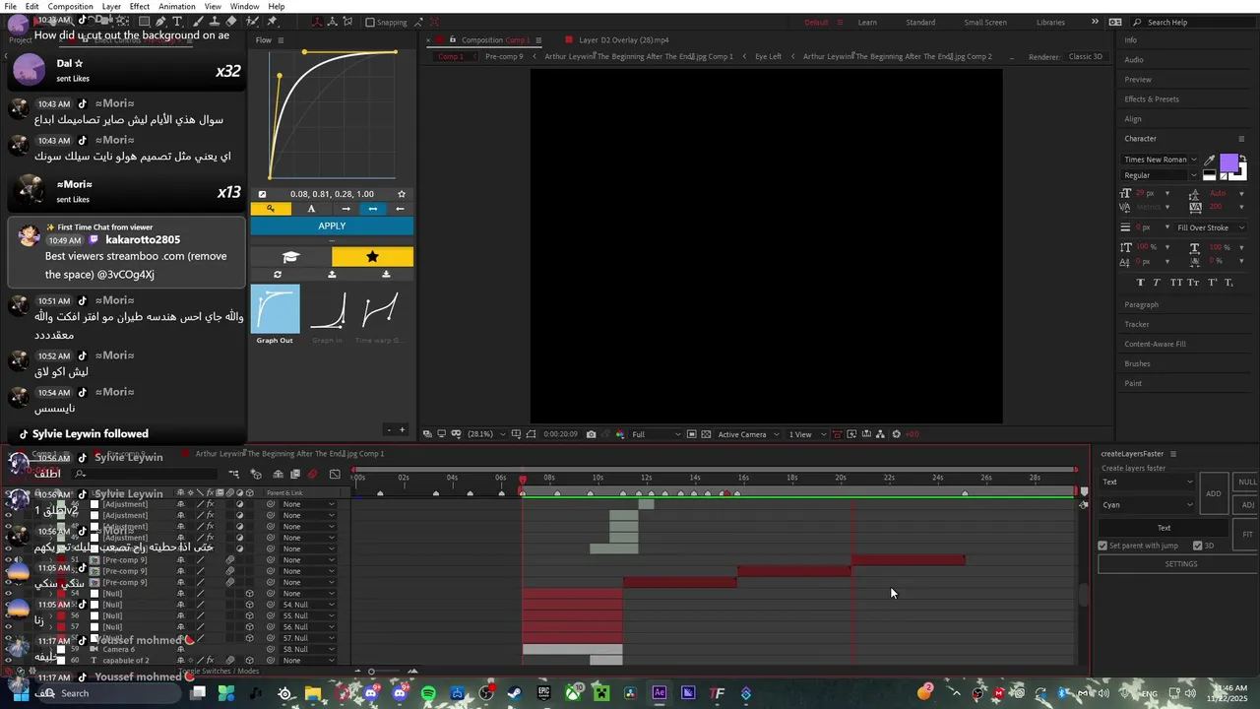Click the Flow curve editor expand icon
This screenshot has width=1260, height=709.
tap(262, 194)
